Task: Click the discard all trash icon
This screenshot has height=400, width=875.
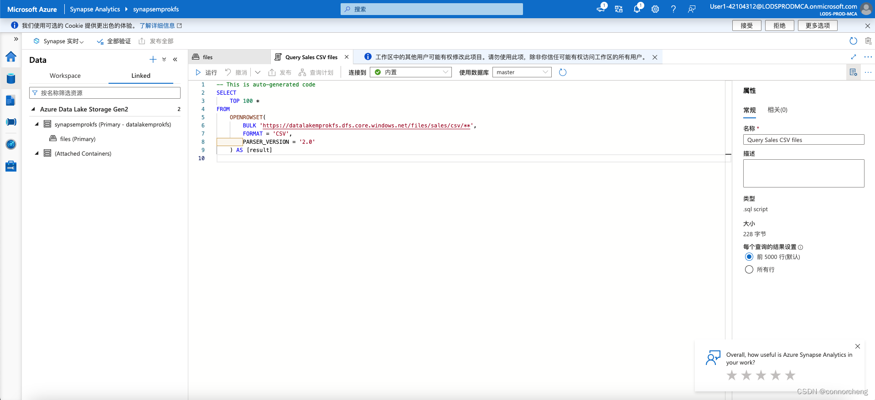Action: (x=868, y=41)
